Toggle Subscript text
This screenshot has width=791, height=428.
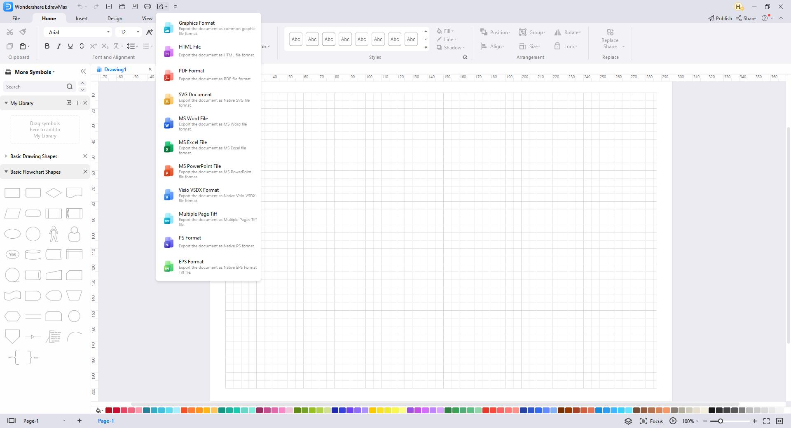click(x=105, y=46)
